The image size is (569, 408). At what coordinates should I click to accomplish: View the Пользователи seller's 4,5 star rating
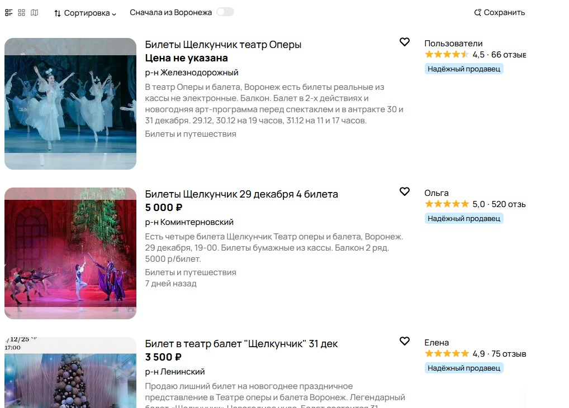(447, 55)
